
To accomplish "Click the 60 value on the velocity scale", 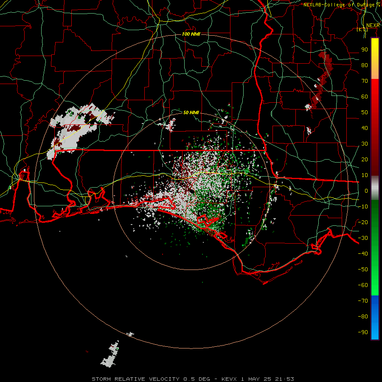I will point(365,97).
